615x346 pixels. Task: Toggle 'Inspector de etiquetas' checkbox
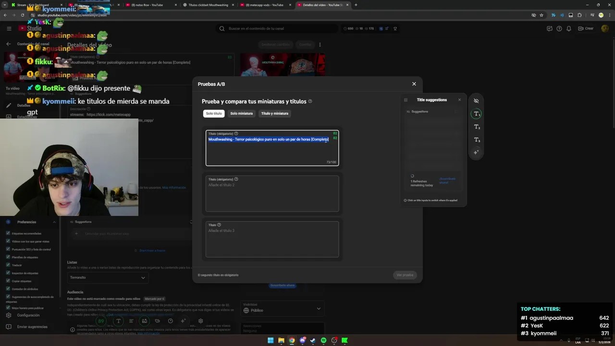click(8, 273)
